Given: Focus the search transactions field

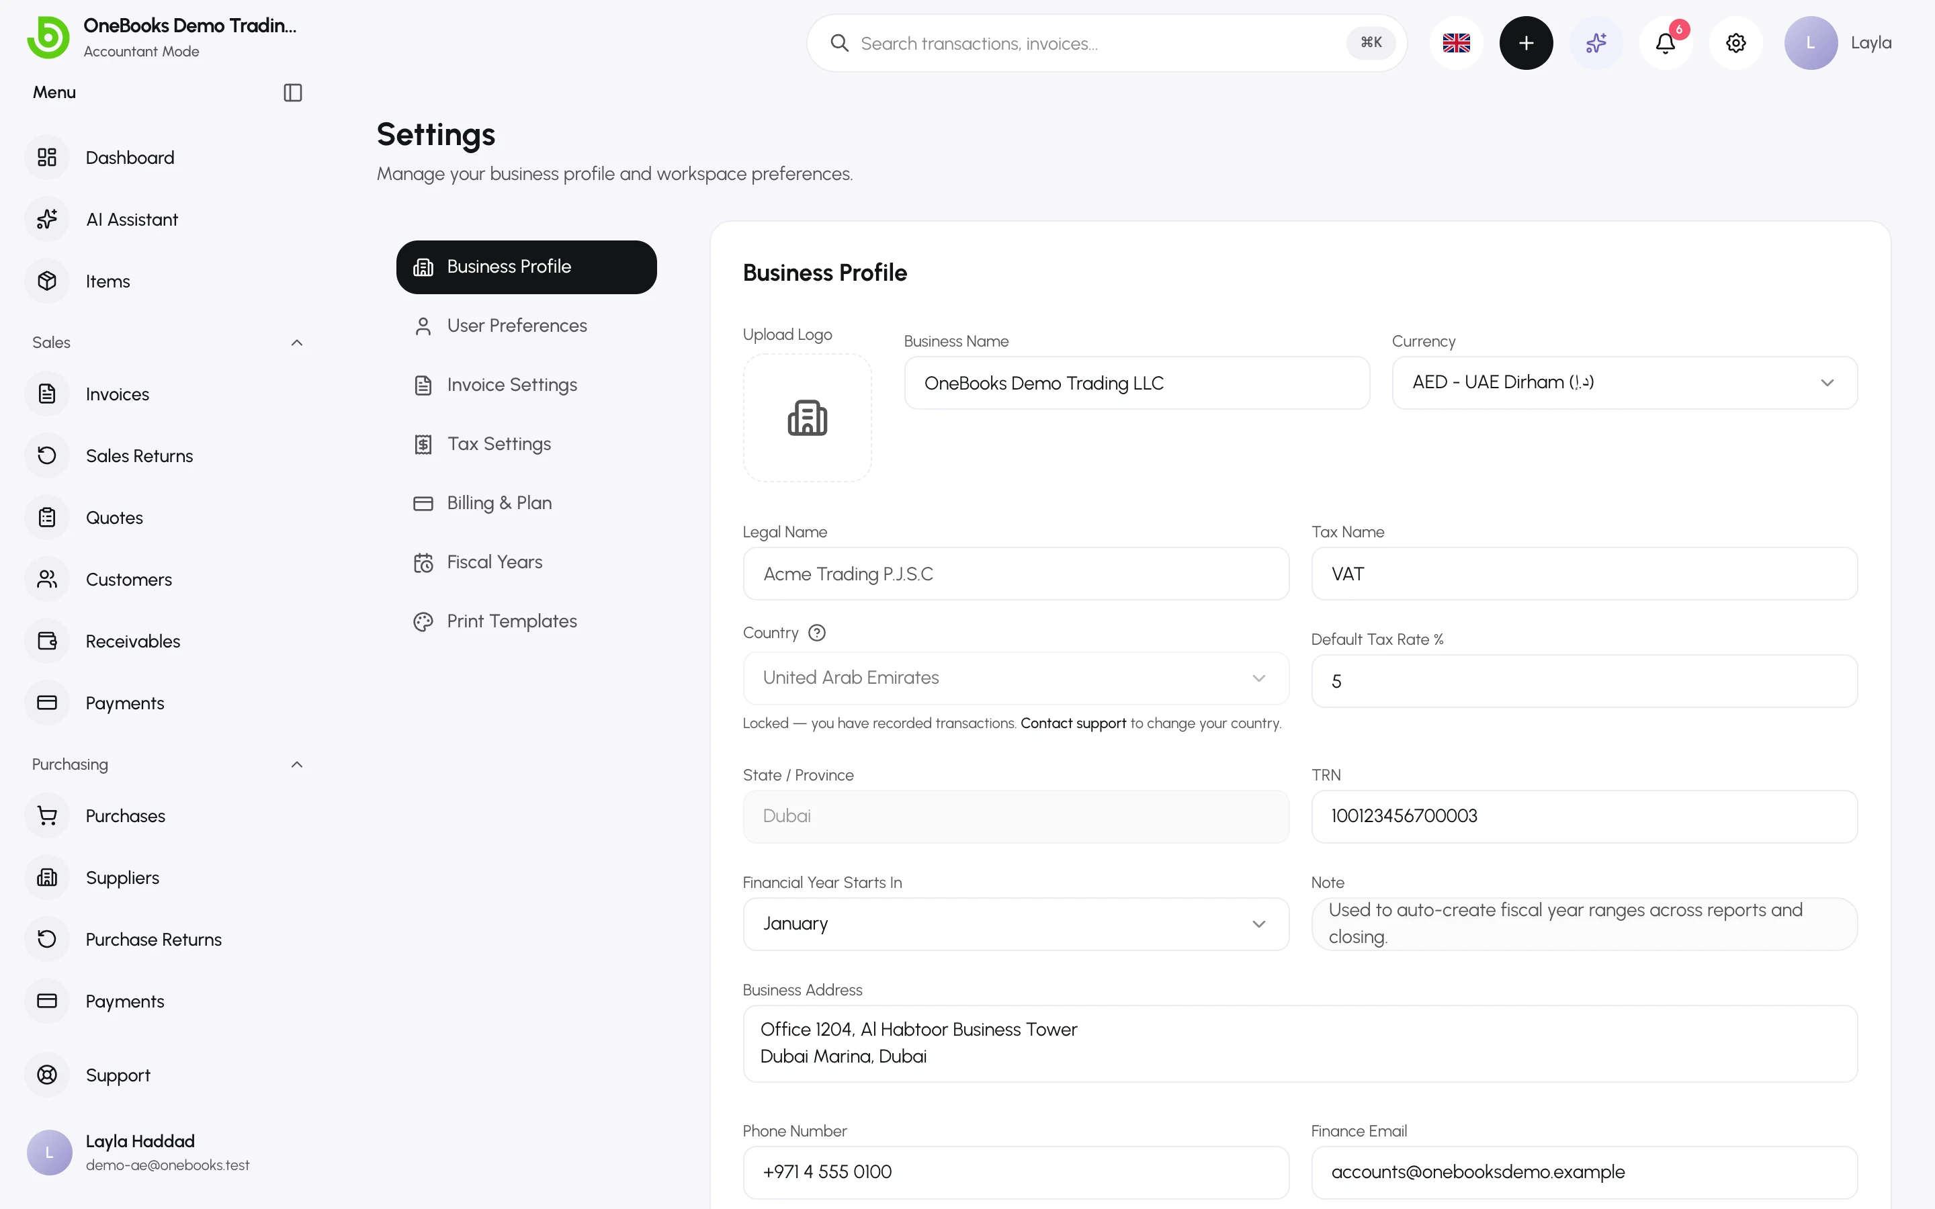Looking at the screenshot, I should pos(1106,43).
